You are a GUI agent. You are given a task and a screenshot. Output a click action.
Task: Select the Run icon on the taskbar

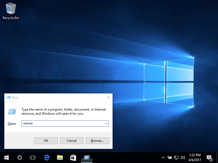point(87,158)
